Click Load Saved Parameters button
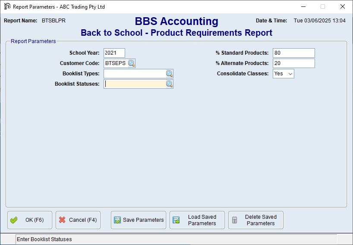The width and height of the screenshot is (353, 245). click(197, 220)
